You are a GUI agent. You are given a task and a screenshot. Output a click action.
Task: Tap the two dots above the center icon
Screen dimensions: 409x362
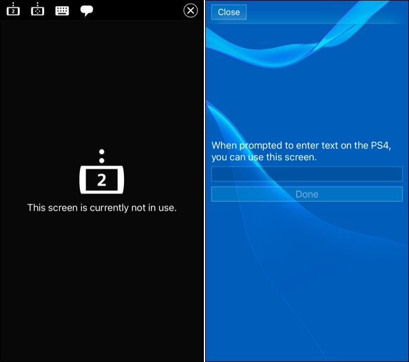click(102, 156)
